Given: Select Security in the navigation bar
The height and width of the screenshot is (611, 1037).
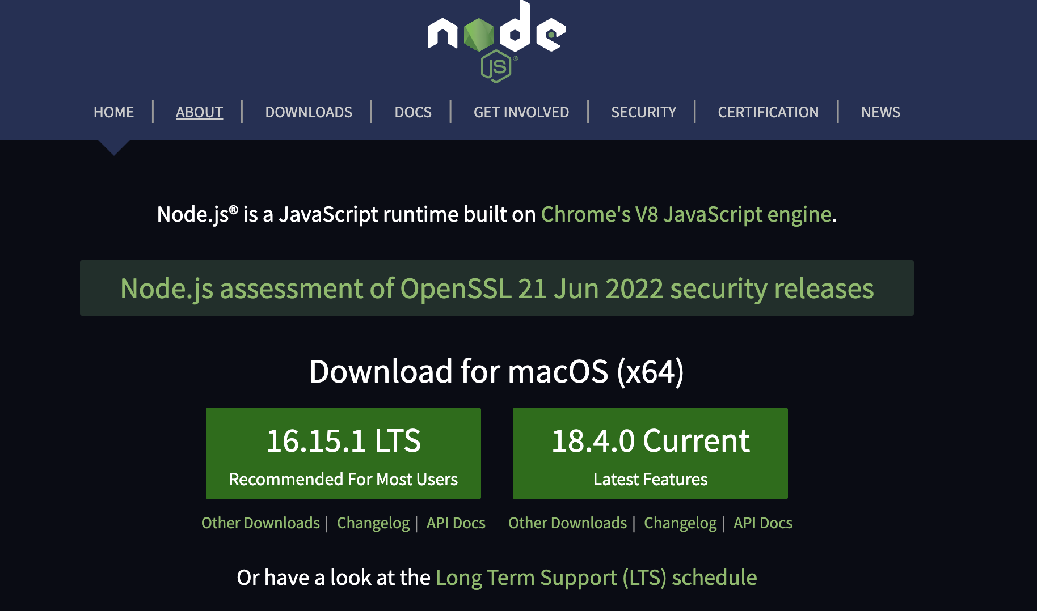Looking at the screenshot, I should (643, 112).
